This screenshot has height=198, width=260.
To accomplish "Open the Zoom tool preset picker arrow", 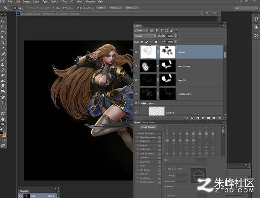I will 9,8.
